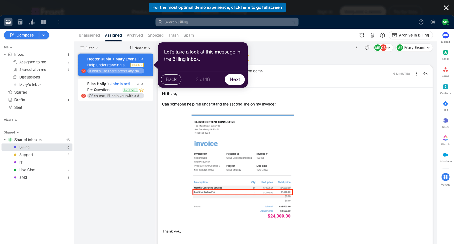The height and width of the screenshot is (244, 454).
Task: Open conversation more options dots
Action: (x=357, y=48)
